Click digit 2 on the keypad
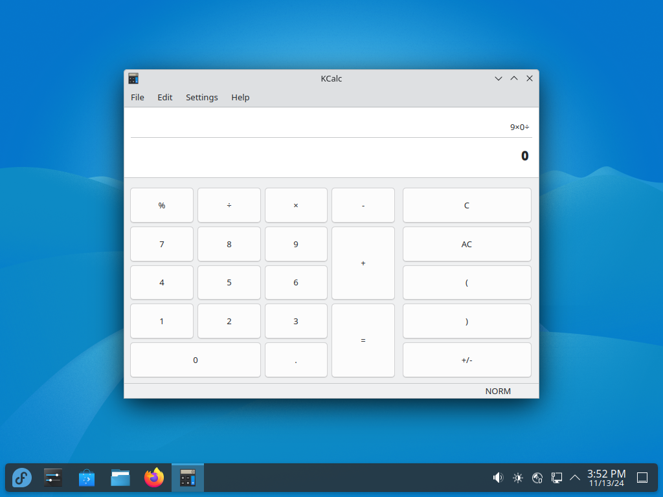Viewport: 663px width, 497px height. (229, 321)
